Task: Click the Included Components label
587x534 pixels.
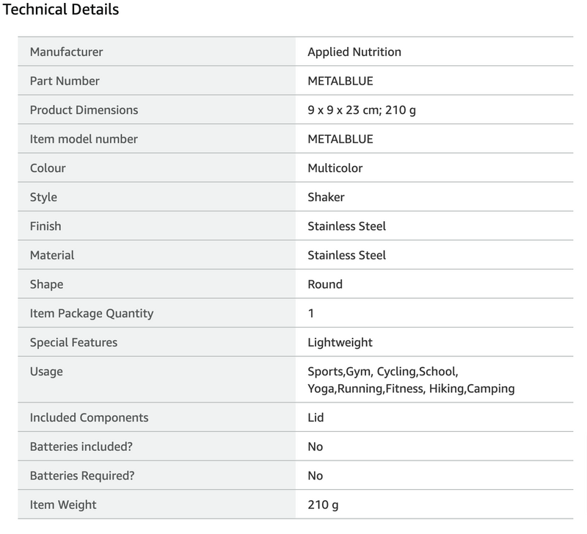Action: [89, 417]
